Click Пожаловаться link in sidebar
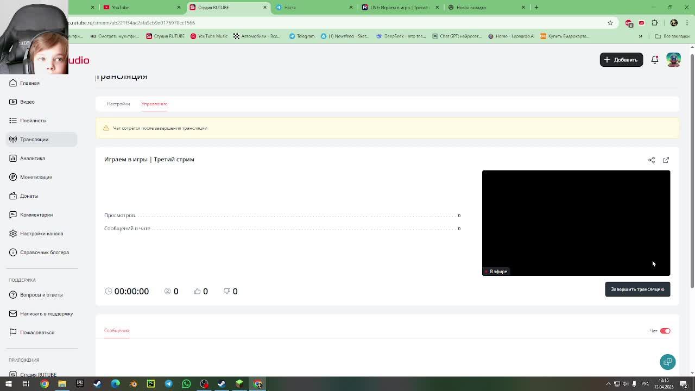695x391 pixels. click(x=42, y=332)
